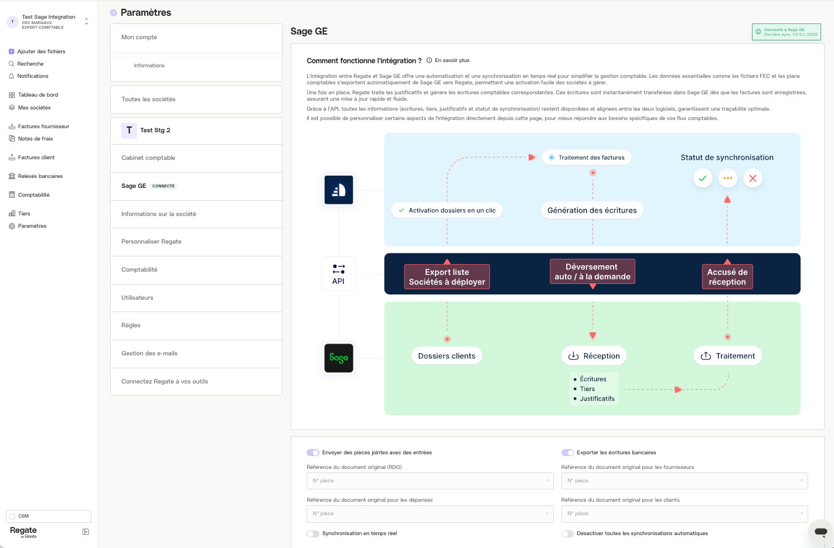834x548 pixels.
Task: Click the Regate logo tile in diagram
Action: 339,190
